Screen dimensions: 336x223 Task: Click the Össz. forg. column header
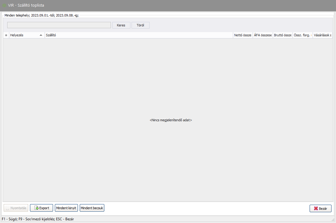click(302, 35)
